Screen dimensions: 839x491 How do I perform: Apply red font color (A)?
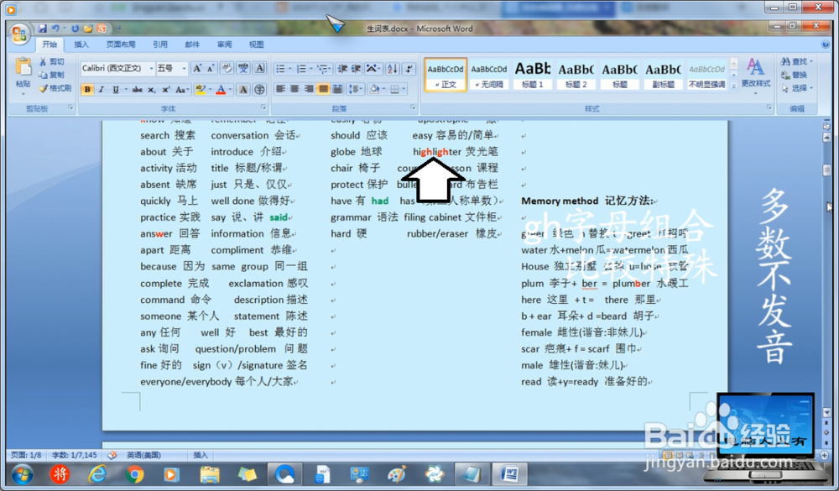[221, 90]
